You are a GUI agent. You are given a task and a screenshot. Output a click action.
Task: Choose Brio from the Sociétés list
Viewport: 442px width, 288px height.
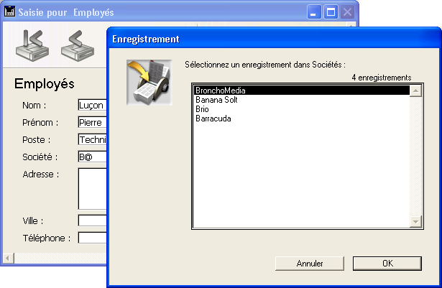[x=300, y=110]
